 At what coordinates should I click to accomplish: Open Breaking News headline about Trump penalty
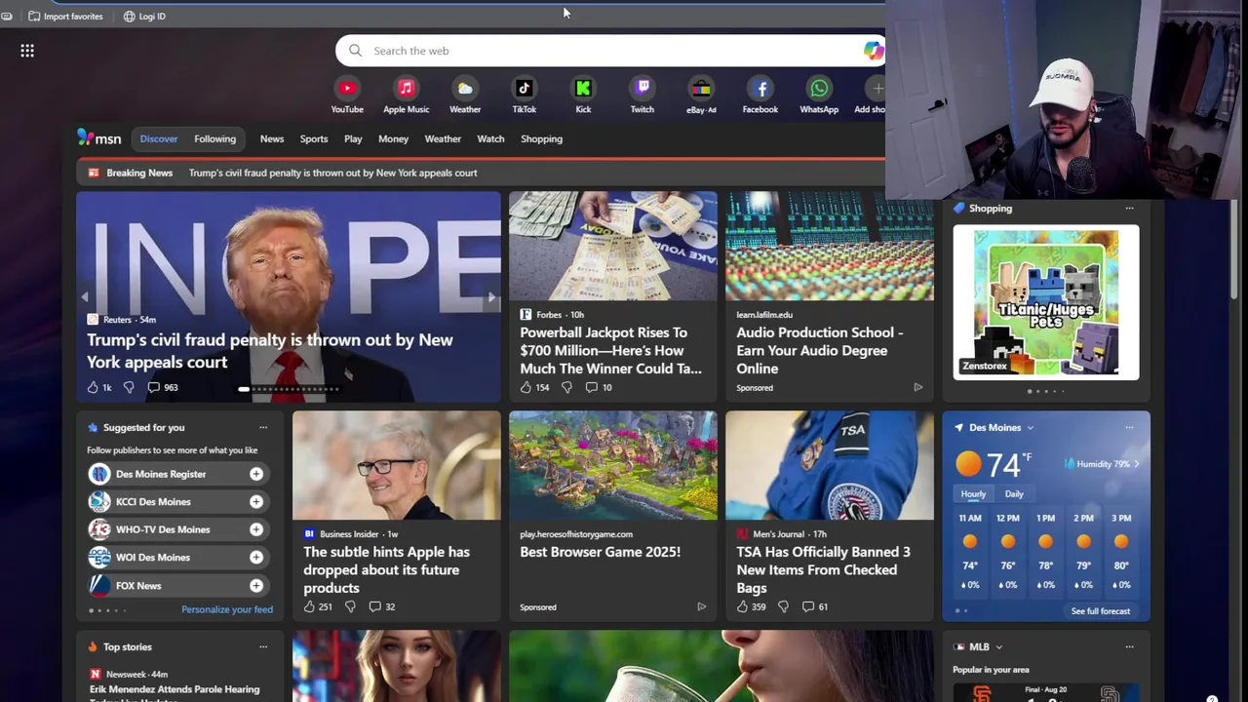332,173
